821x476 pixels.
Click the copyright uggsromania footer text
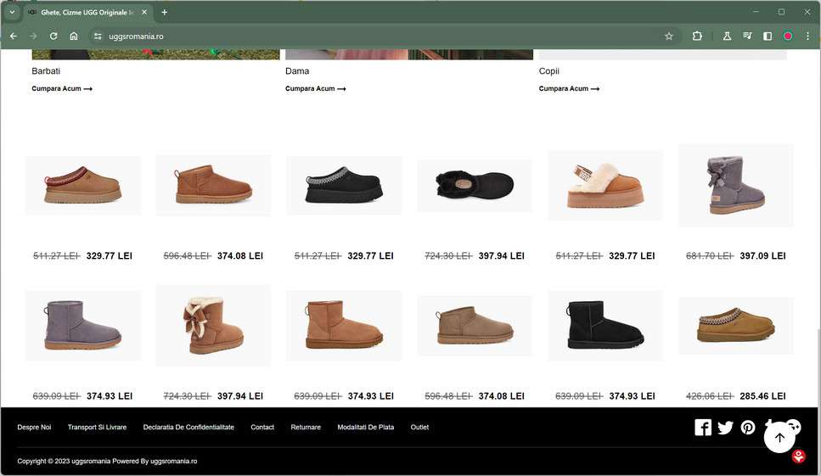[x=107, y=461]
